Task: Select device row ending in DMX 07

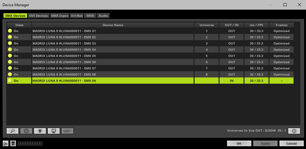Action: pos(150,68)
